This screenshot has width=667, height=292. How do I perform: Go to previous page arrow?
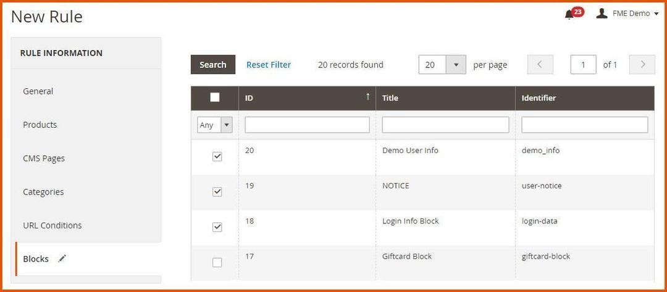(x=540, y=65)
